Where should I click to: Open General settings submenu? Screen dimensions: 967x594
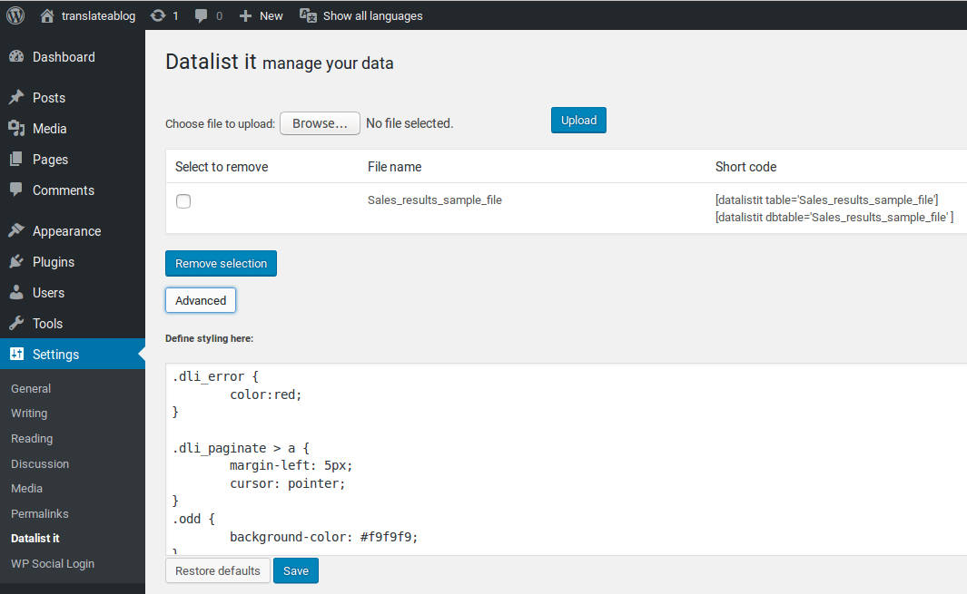click(31, 388)
